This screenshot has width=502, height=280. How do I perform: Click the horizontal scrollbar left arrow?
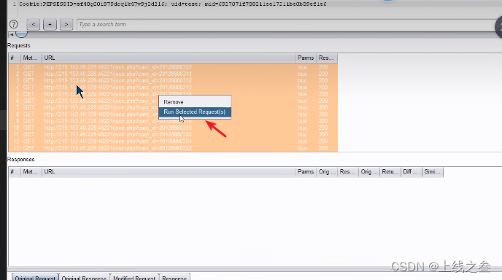click(12, 34)
